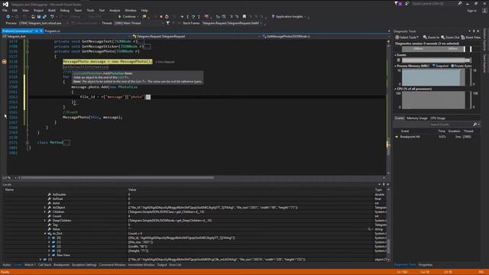Click Reset View in Diagnostic Tools
The width and height of the screenshot is (489, 275).
471,37
